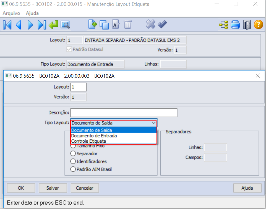Click the OK button

(21, 188)
